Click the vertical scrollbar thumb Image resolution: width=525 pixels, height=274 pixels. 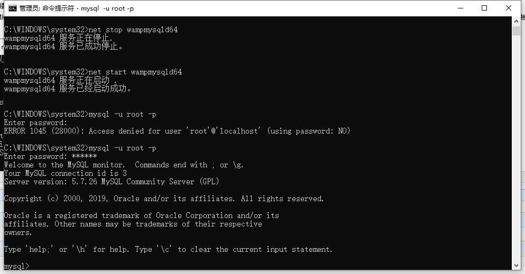pos(516,32)
